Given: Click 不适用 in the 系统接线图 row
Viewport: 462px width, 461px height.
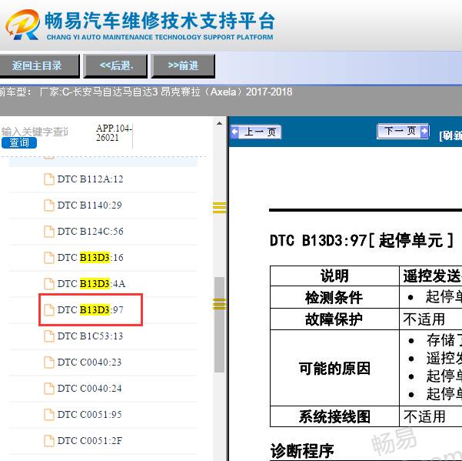Looking at the screenshot, I should 424,416.
